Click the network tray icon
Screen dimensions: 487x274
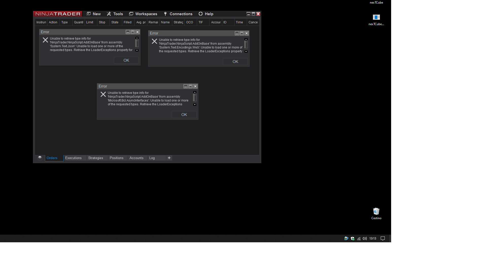(x=359, y=238)
